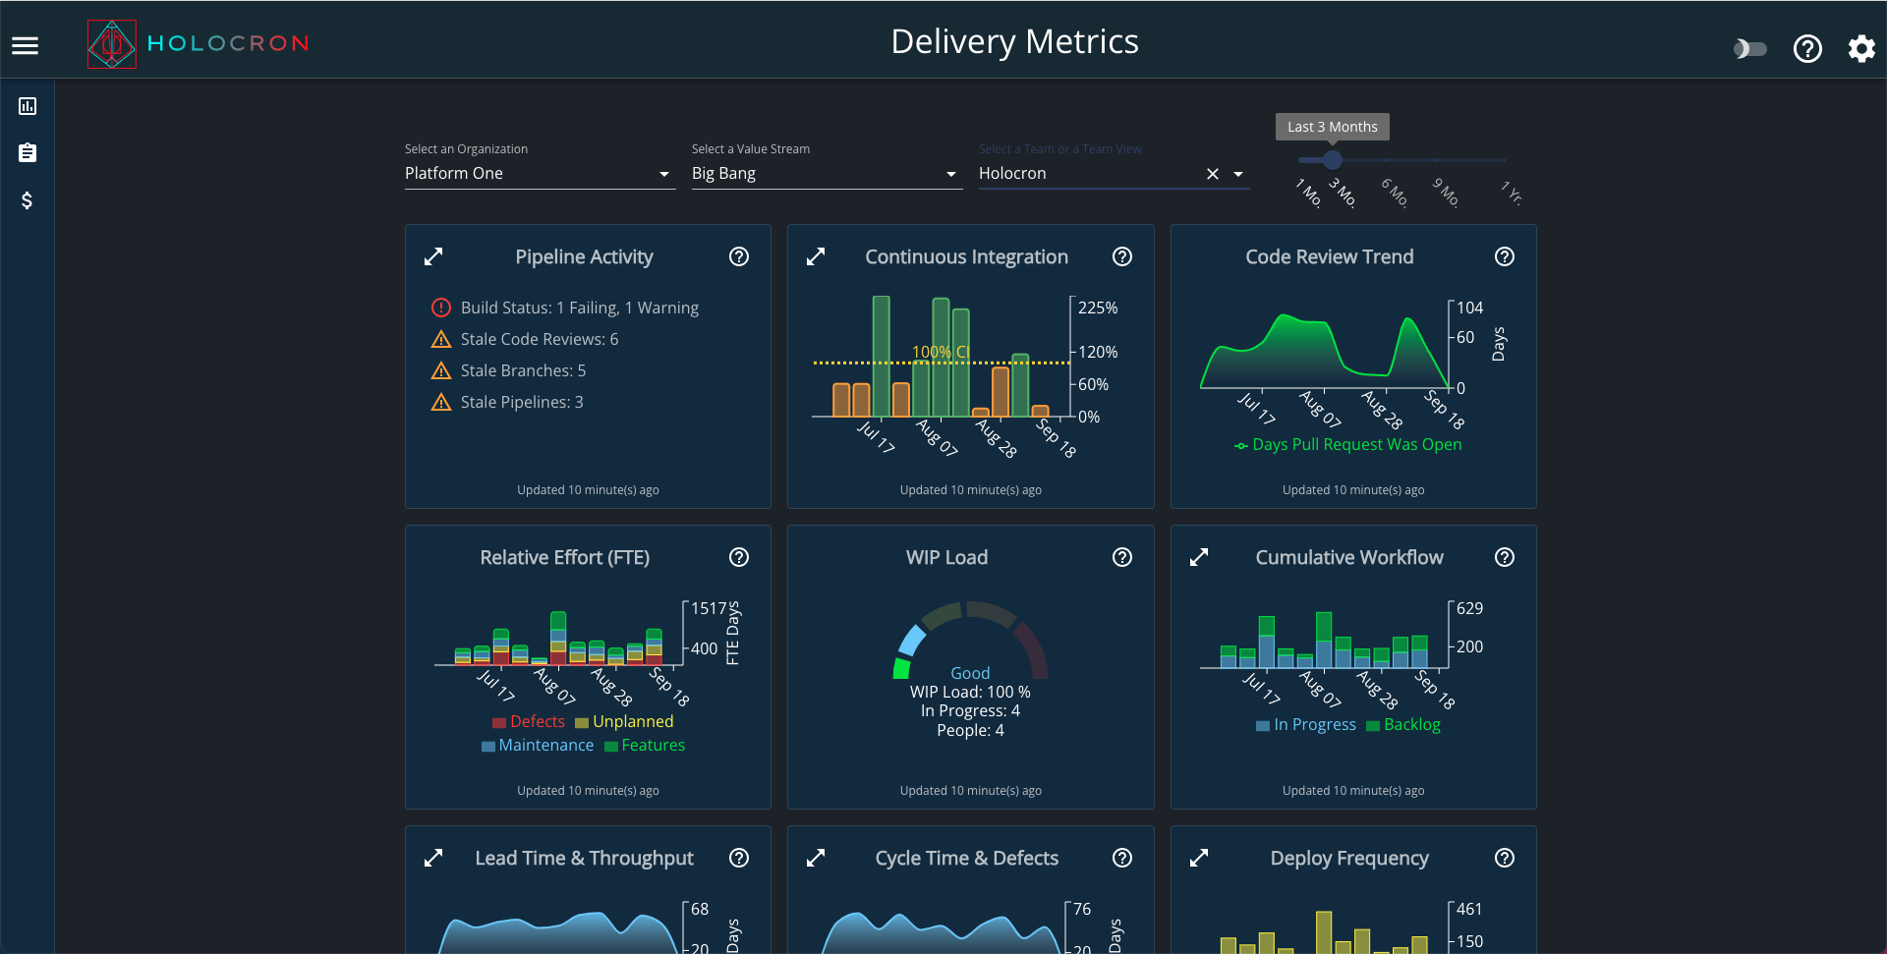Expand the Continuous Integration card

[x=816, y=256]
